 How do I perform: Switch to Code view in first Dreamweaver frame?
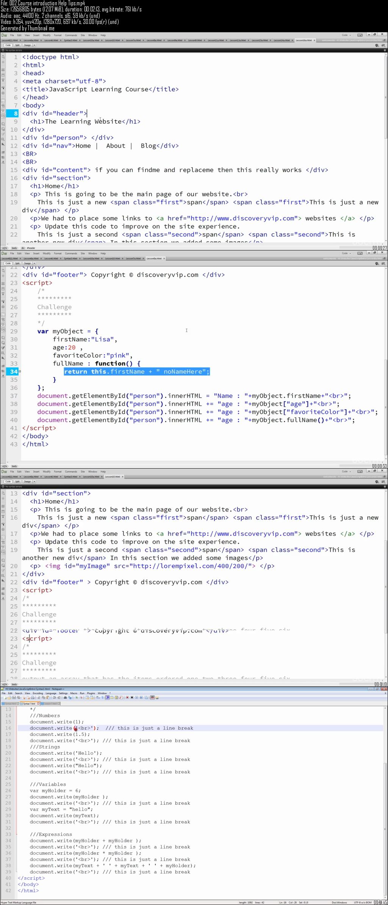8,45
